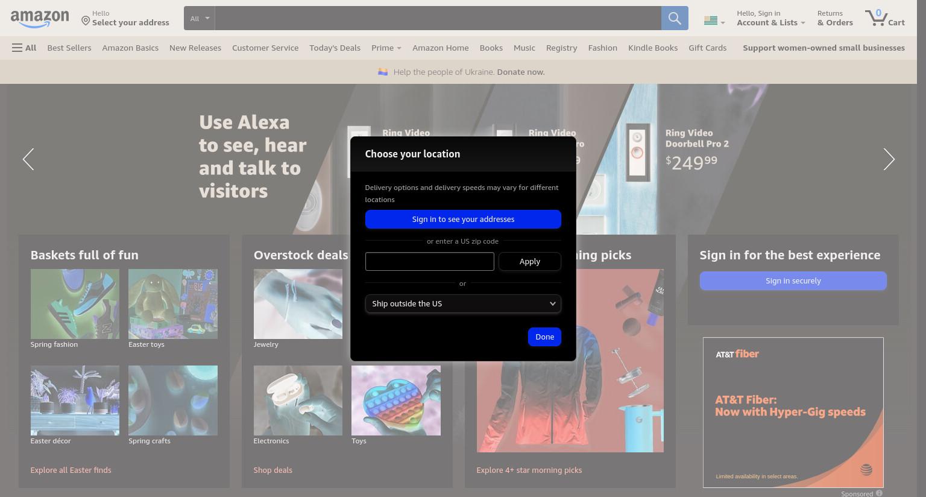Click Sign in to see your addresses
926x497 pixels.
coord(463,219)
